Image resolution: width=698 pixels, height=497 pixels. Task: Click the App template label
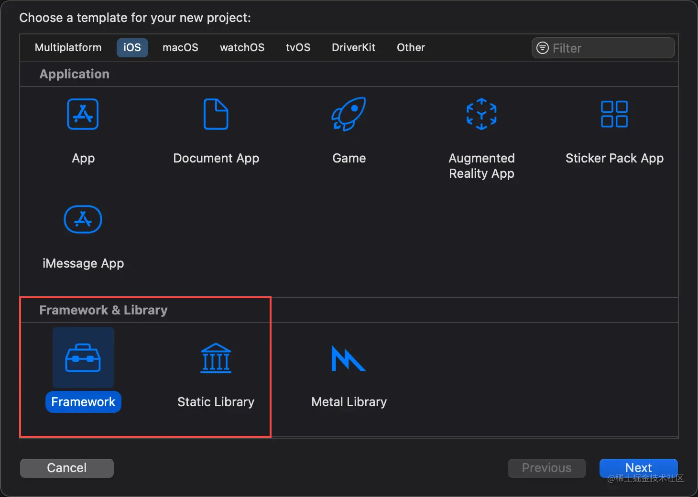coord(83,158)
